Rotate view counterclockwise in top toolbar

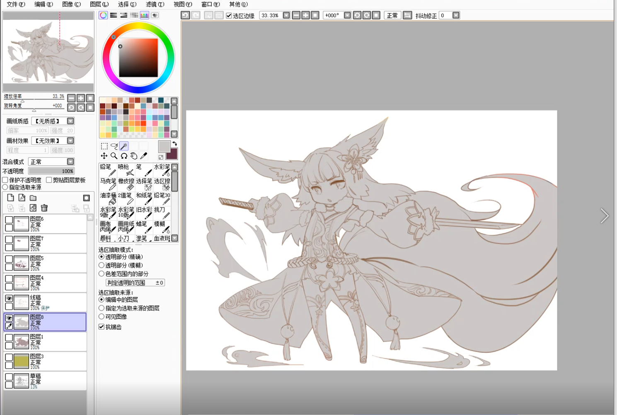coord(357,15)
